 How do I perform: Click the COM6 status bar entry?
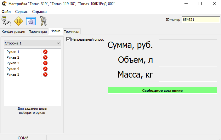pos(23,138)
